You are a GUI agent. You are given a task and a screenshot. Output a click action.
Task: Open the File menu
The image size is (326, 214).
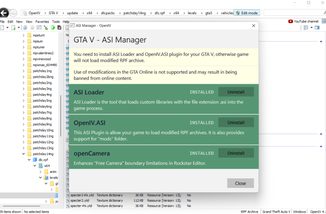pyautogui.click(x=2, y=22)
